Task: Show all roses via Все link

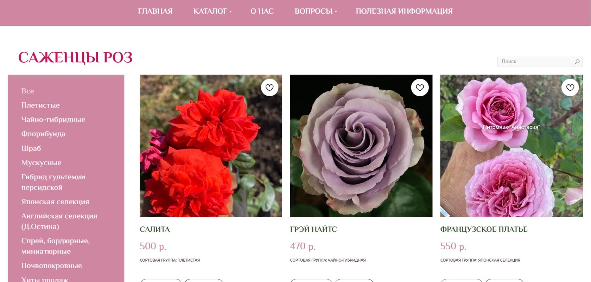Action: pos(27,91)
